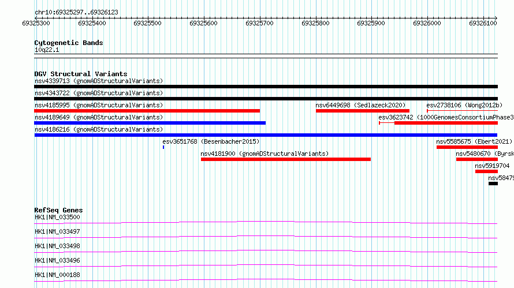
Task: Click ruler coordinate 69326100
Action: [483, 23]
